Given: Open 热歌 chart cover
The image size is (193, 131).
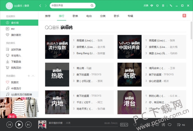Looking at the screenshot, I should (57, 75).
